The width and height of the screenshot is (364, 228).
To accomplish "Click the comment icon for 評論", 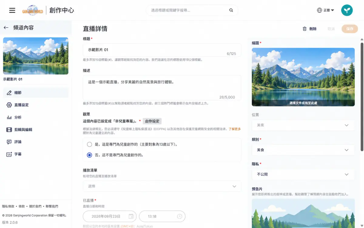I will point(9,142).
